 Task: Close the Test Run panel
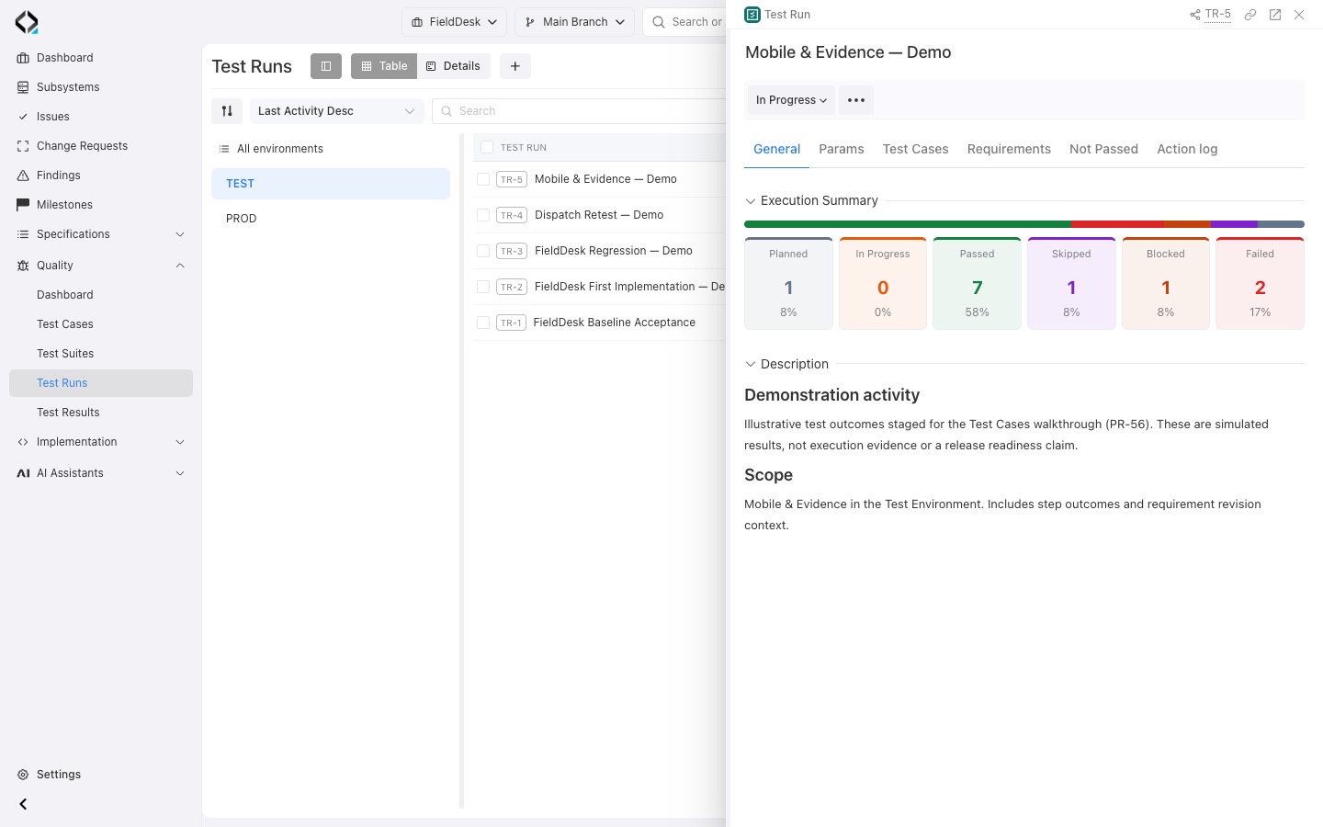1299,15
